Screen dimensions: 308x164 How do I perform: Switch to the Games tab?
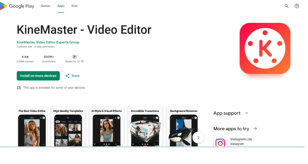pyautogui.click(x=45, y=6)
